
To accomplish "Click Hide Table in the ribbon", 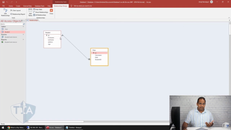I will 38,9.
